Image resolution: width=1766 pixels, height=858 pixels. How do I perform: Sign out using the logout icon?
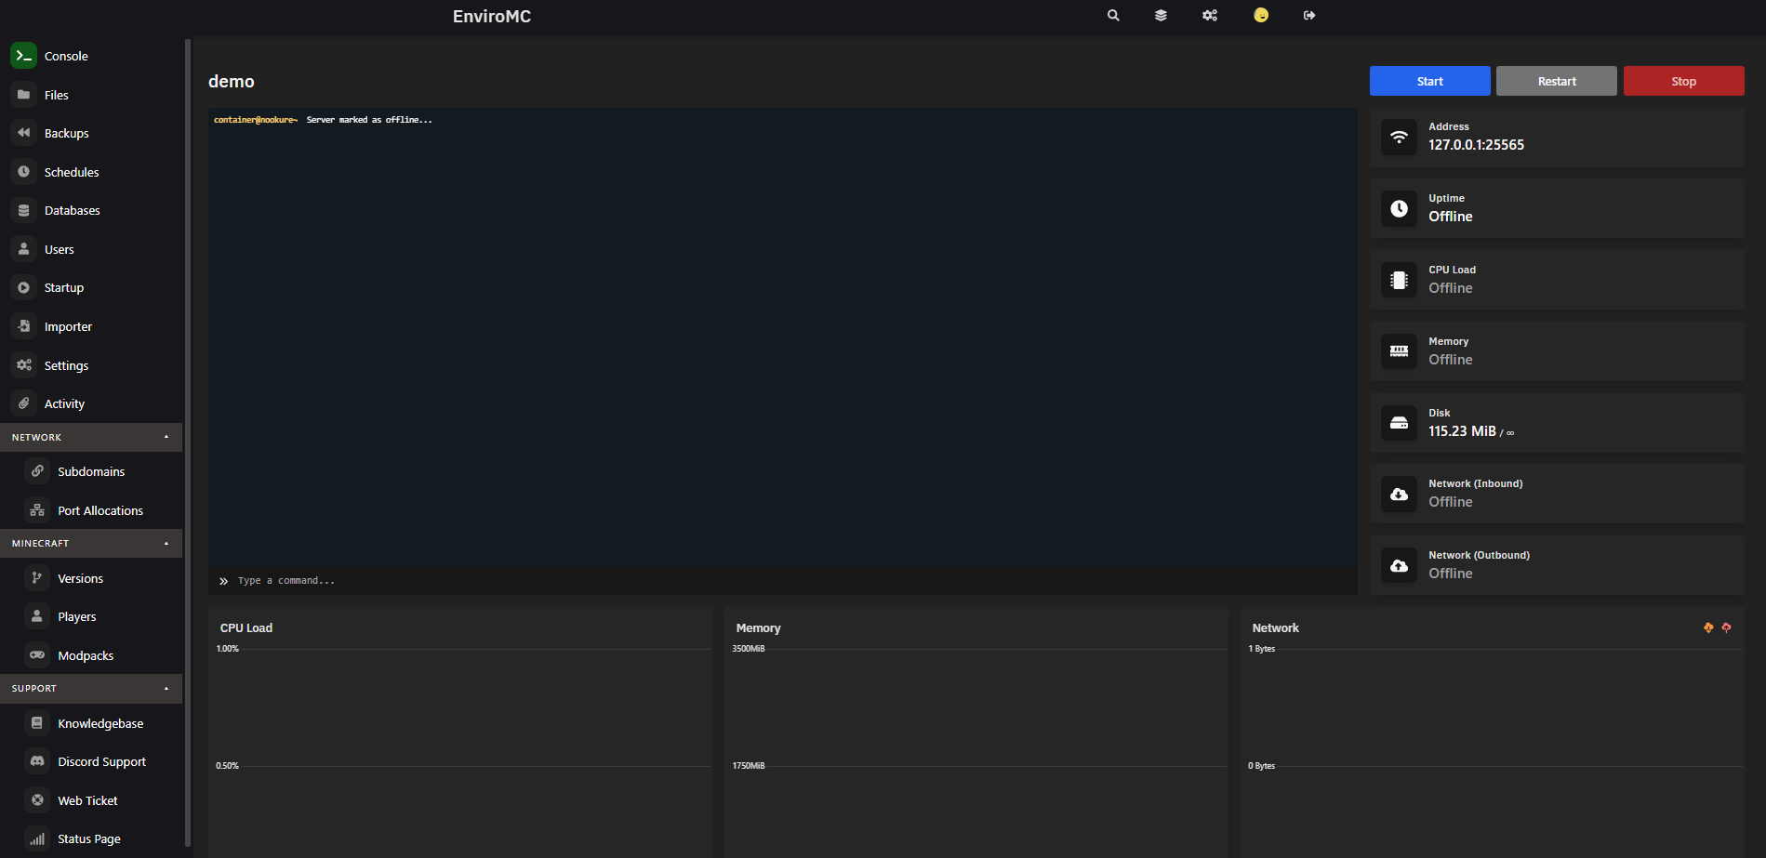tap(1309, 16)
